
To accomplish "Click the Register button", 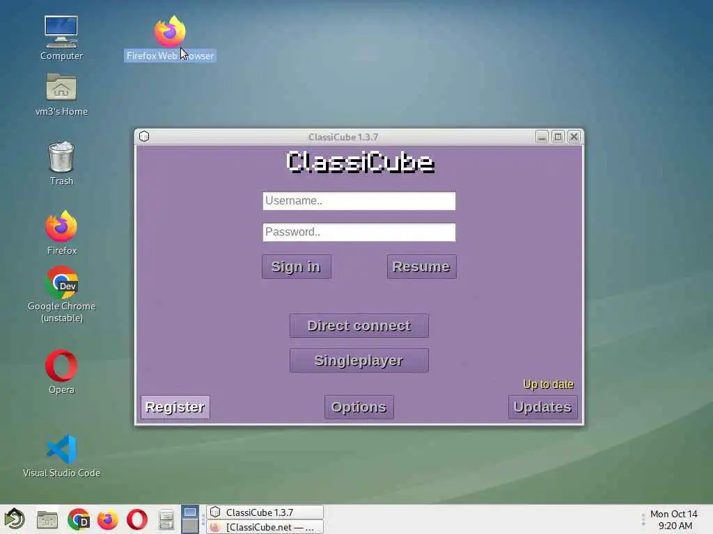I will 175,407.
